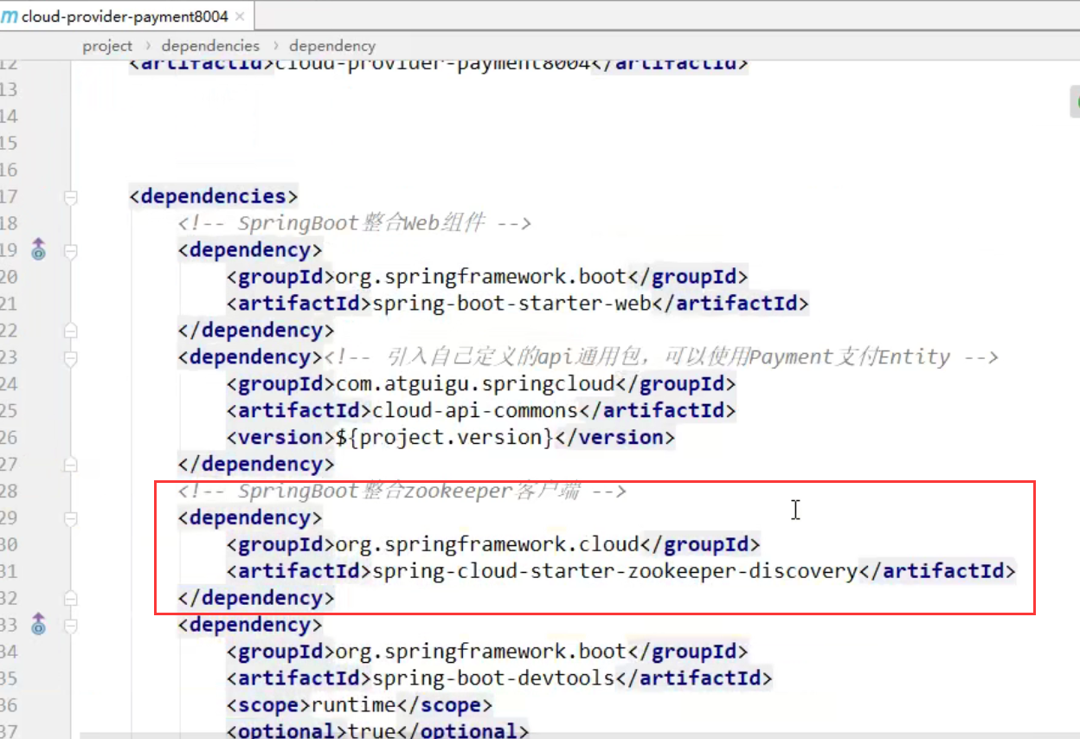Click the fold end marker at line 27
This screenshot has height=739, width=1080.
point(71,465)
